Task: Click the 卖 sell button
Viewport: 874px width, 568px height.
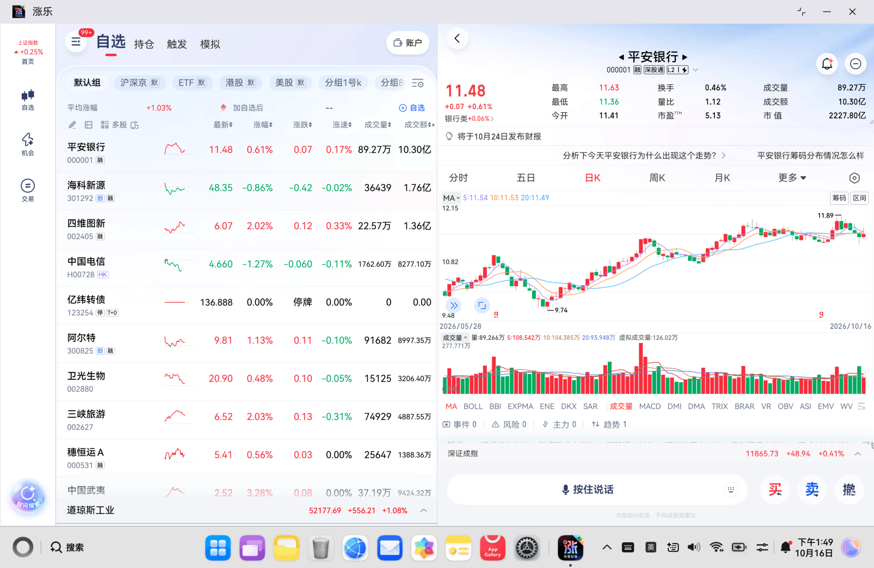Action: 812,489
